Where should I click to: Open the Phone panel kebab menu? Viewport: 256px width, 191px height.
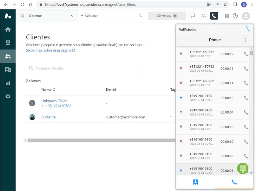pyautogui.click(x=246, y=40)
